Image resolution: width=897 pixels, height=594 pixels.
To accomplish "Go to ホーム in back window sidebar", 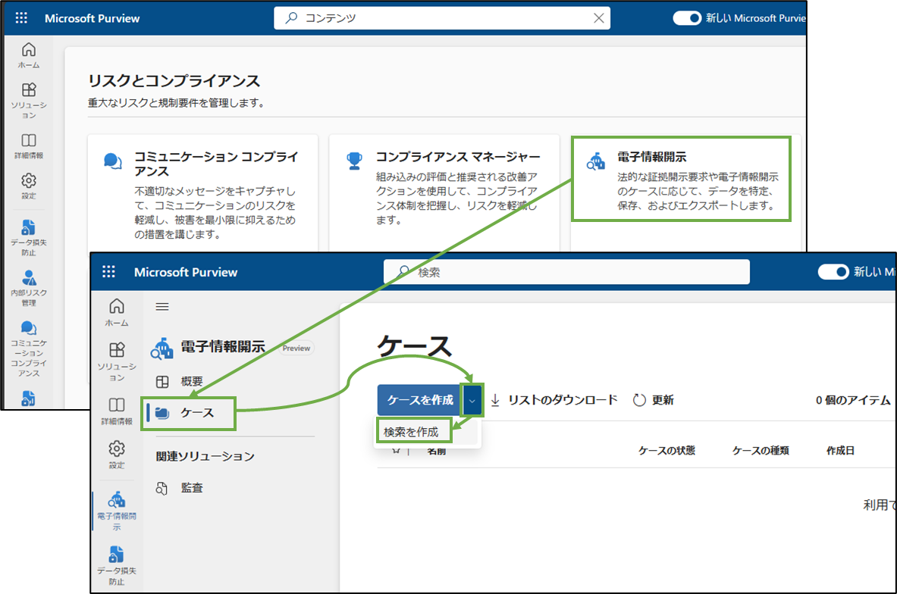I will (x=29, y=55).
